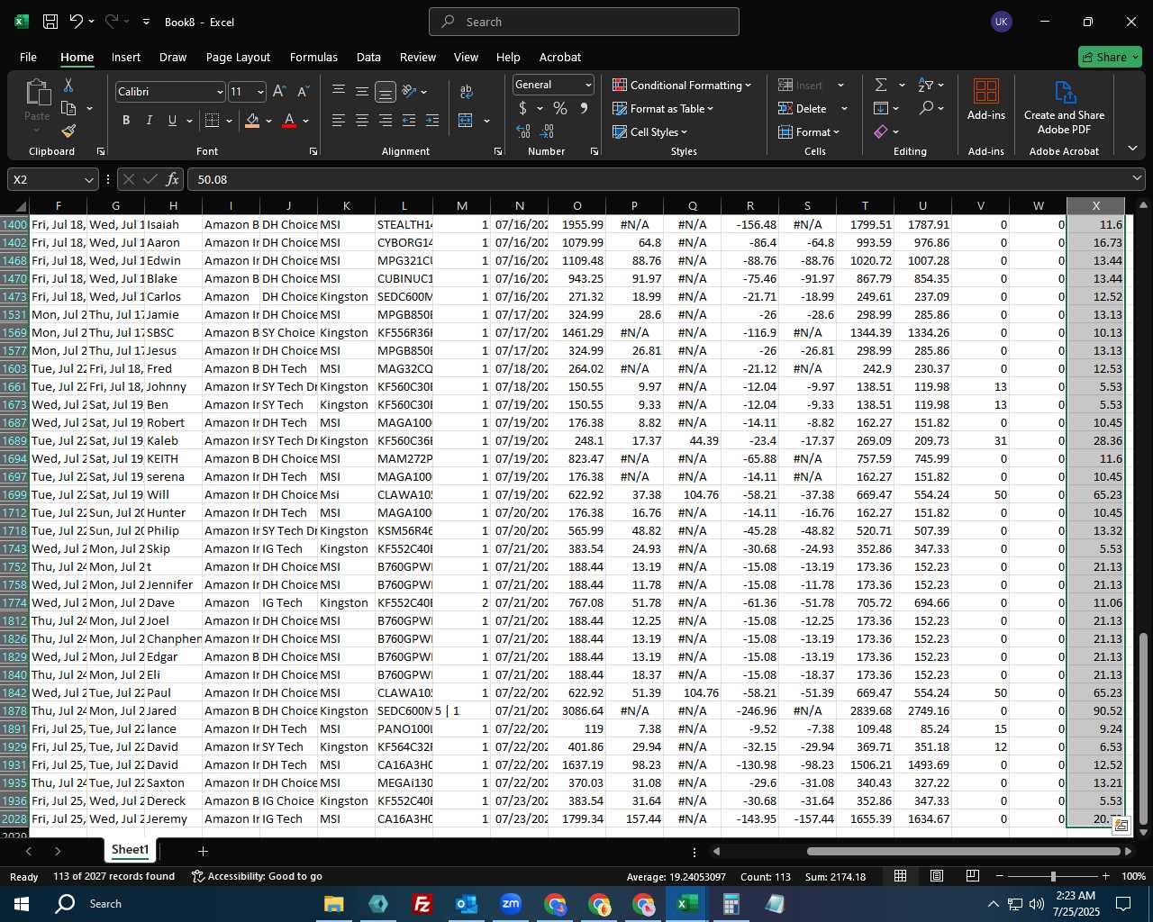Click the Increase Font Size icon
Screen dimensions: 1153x922
279,91
